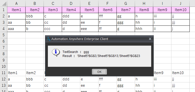Screen dimensions: 195x92
Task: Select cell A2 containing 'a'
Action: 16,16
